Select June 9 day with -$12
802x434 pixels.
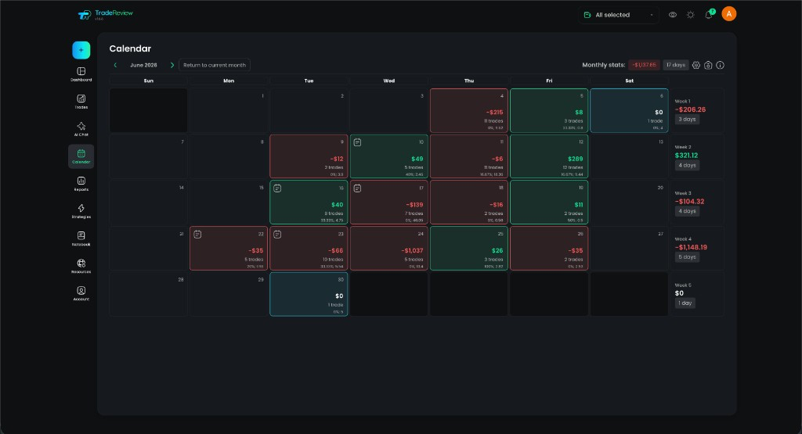(x=309, y=156)
